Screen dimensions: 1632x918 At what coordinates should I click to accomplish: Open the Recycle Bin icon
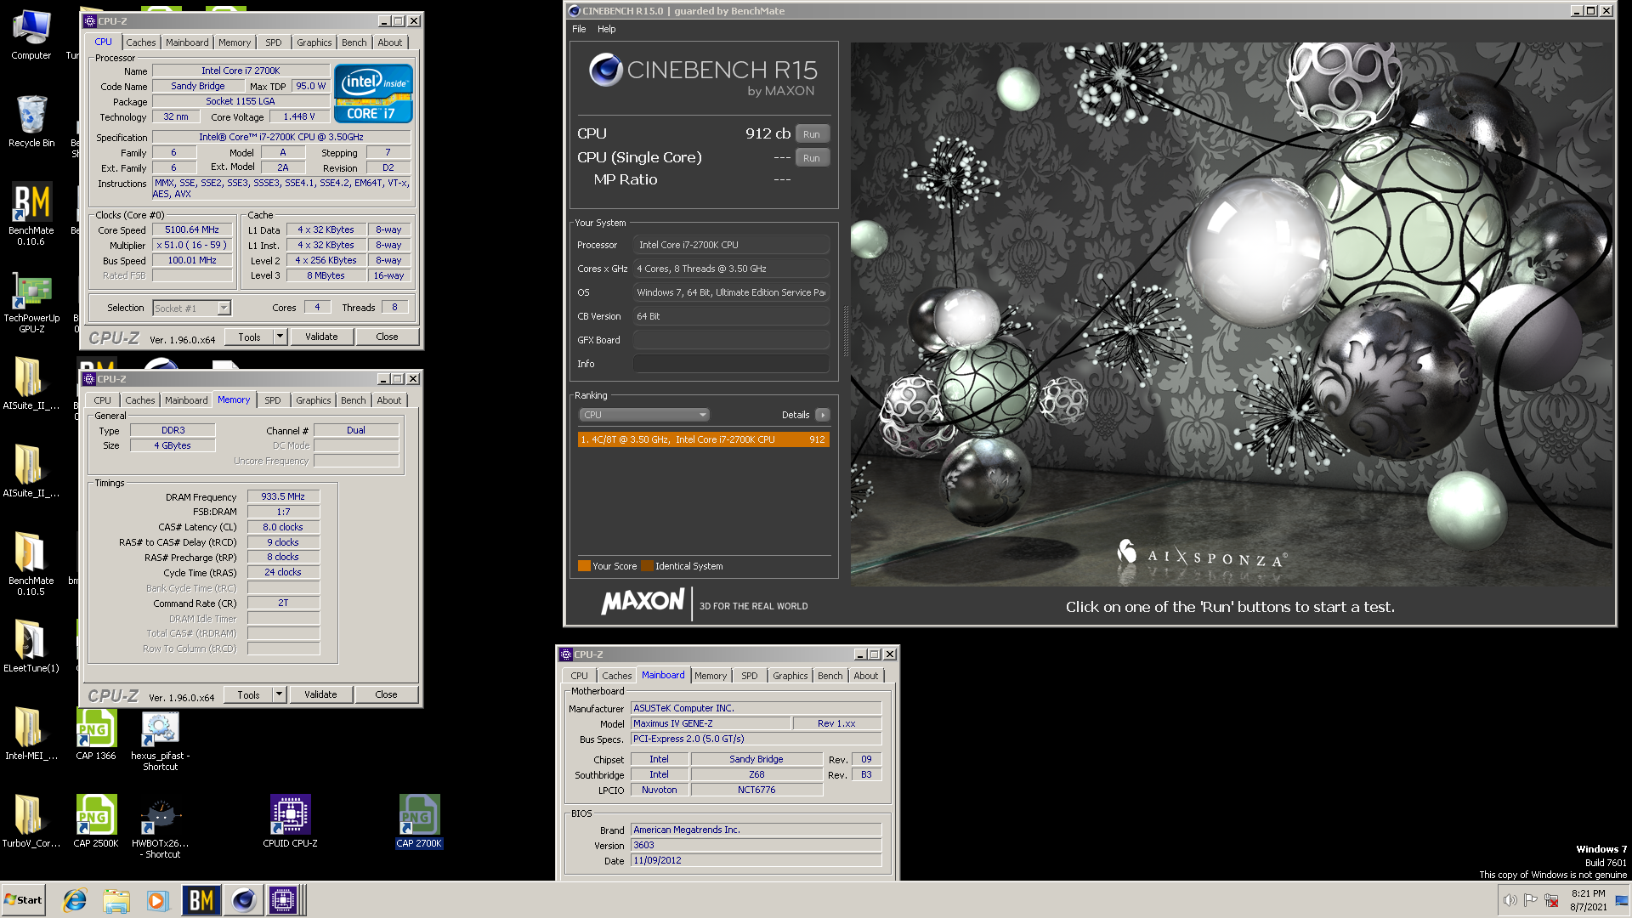point(31,121)
